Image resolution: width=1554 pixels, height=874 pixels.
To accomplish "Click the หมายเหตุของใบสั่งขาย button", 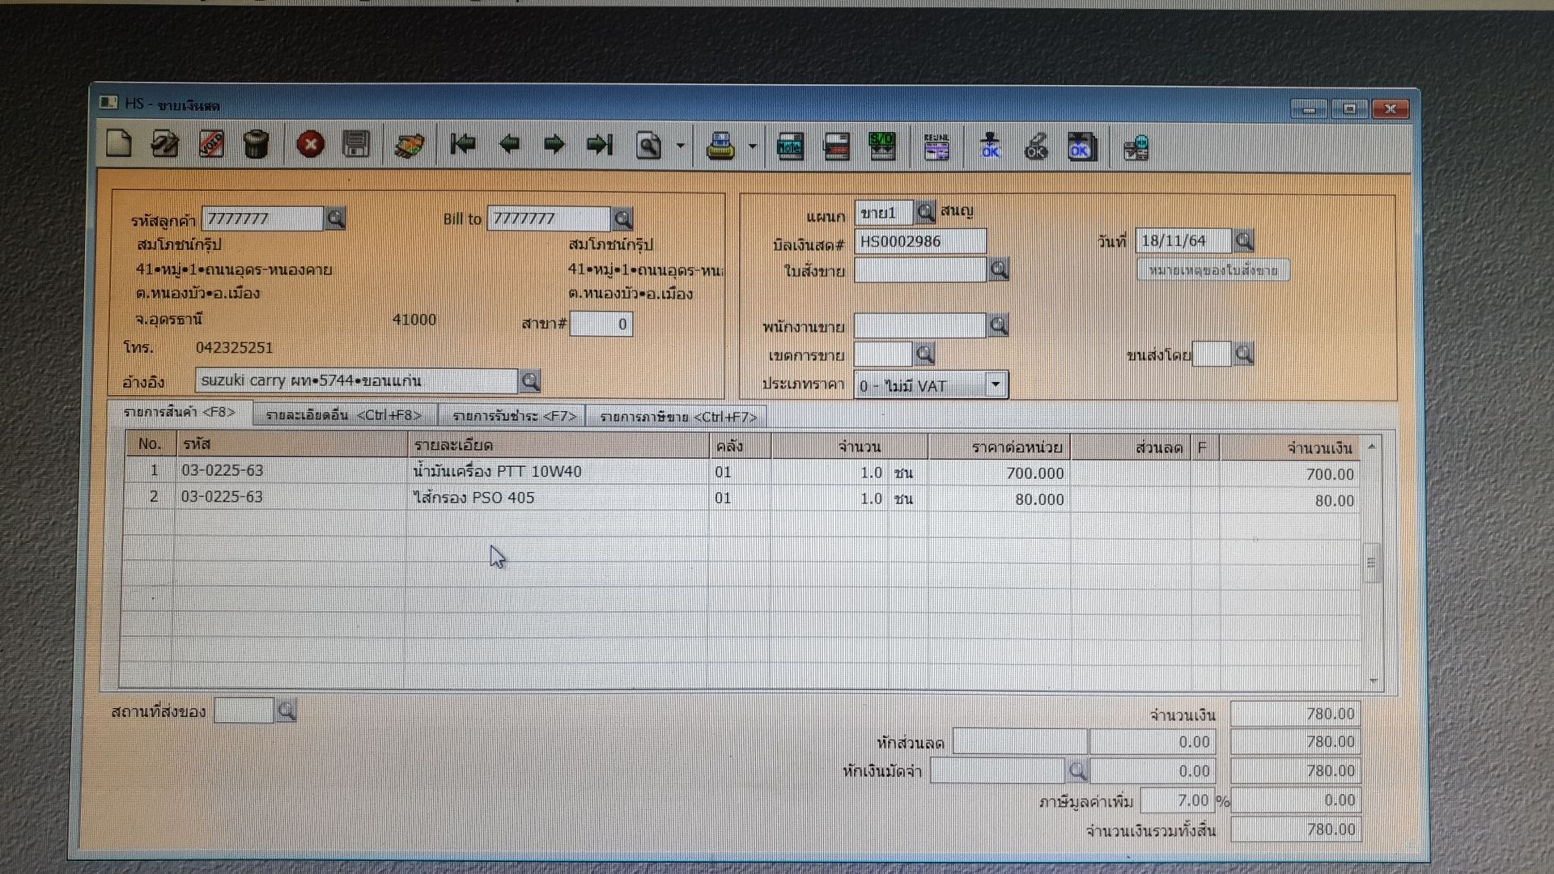I will 1213,270.
